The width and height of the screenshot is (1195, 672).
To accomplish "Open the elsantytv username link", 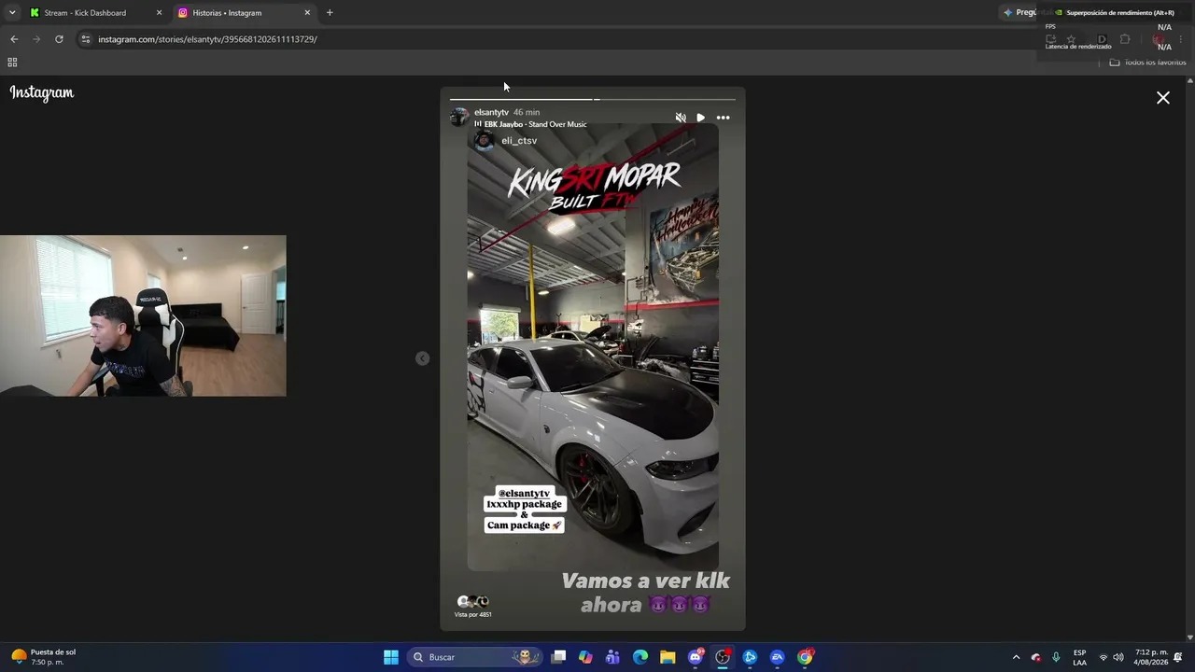I will click(x=491, y=112).
